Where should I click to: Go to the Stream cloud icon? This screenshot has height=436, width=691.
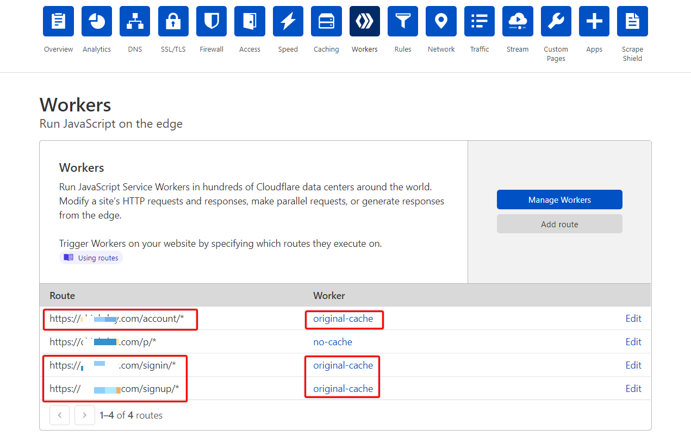(x=518, y=21)
